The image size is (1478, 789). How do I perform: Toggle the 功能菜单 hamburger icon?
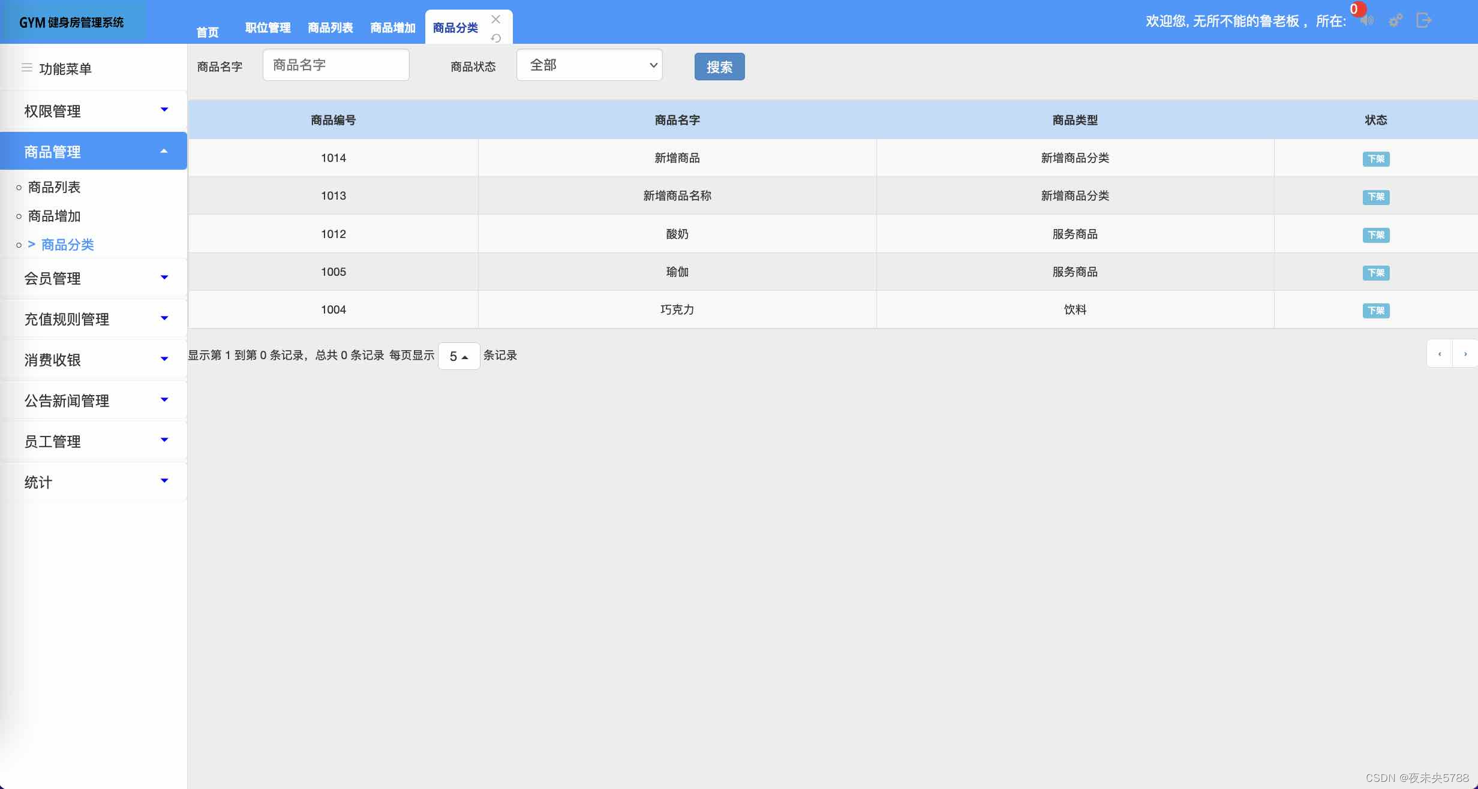coord(26,68)
